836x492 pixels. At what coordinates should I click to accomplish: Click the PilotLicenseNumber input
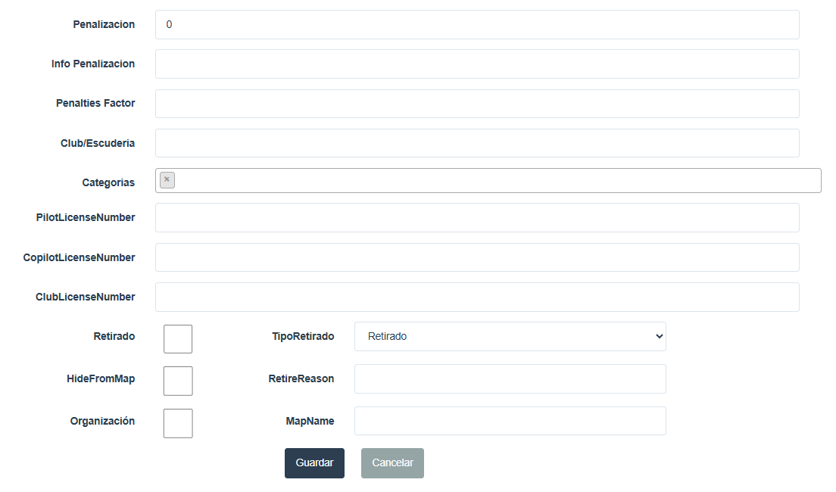(x=477, y=217)
